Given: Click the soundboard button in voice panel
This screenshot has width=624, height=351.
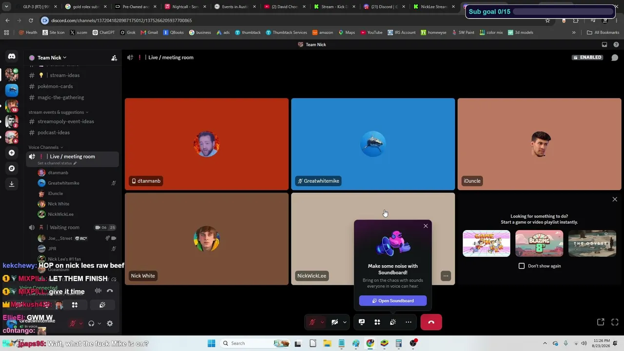Looking at the screenshot, I should tap(102, 305).
